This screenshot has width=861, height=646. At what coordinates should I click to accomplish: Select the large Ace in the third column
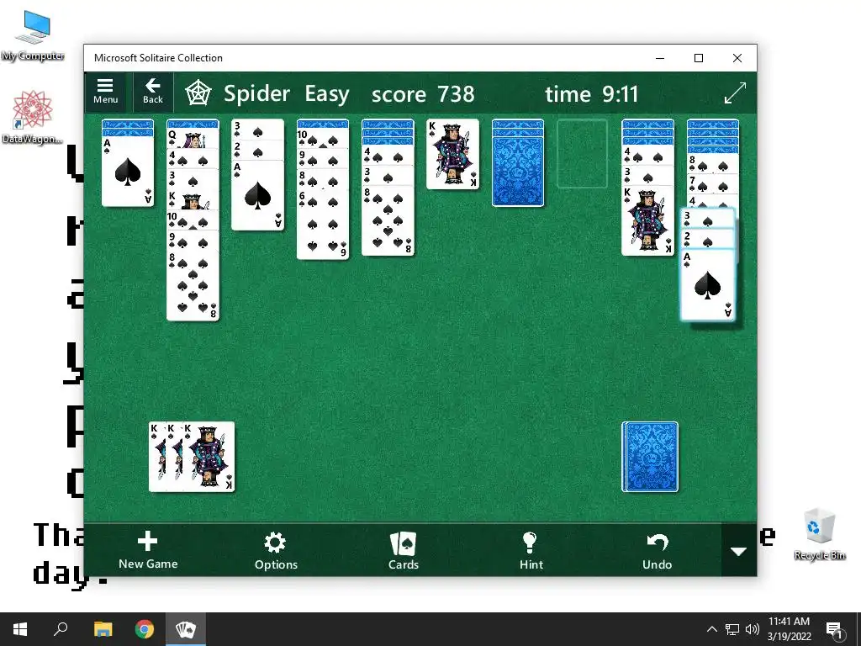257,195
